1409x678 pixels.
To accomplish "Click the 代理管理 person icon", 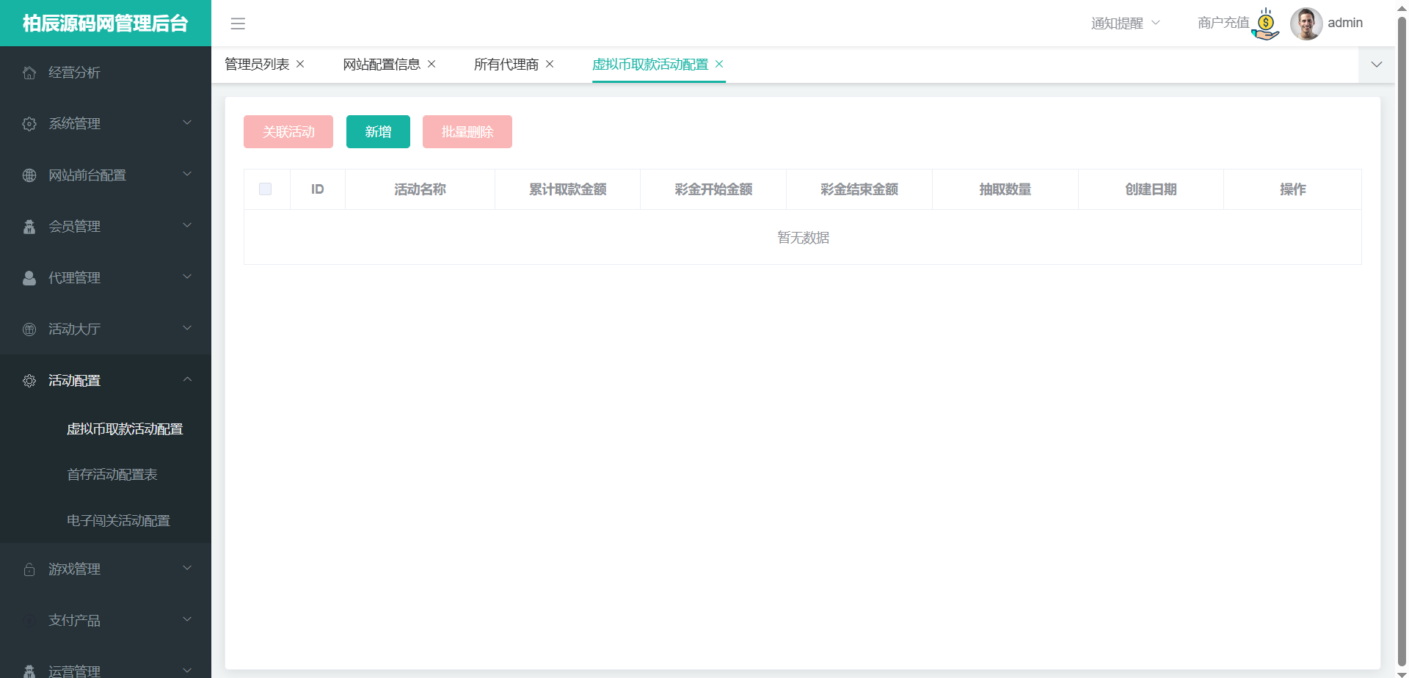I will click(x=29, y=278).
